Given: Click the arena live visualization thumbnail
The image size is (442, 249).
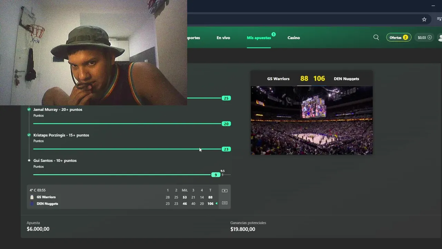Looking at the screenshot, I should 311,120.
